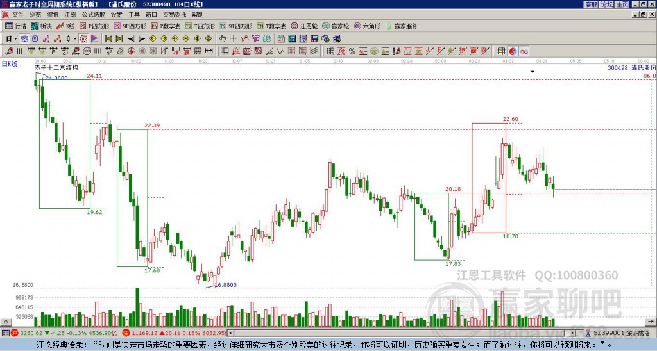This screenshot has height=351, width=657.
Task: Click the SZ399001 深证成指 status entry
Action: click(x=621, y=333)
